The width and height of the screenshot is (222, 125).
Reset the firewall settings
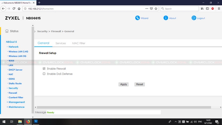pyautogui.click(x=140, y=84)
